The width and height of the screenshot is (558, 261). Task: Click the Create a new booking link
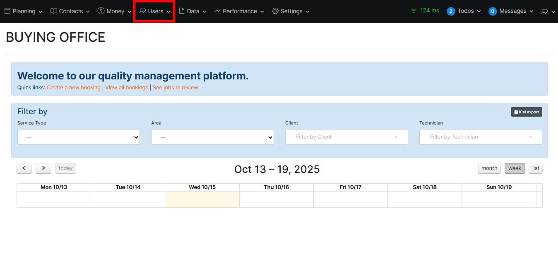[x=73, y=88]
